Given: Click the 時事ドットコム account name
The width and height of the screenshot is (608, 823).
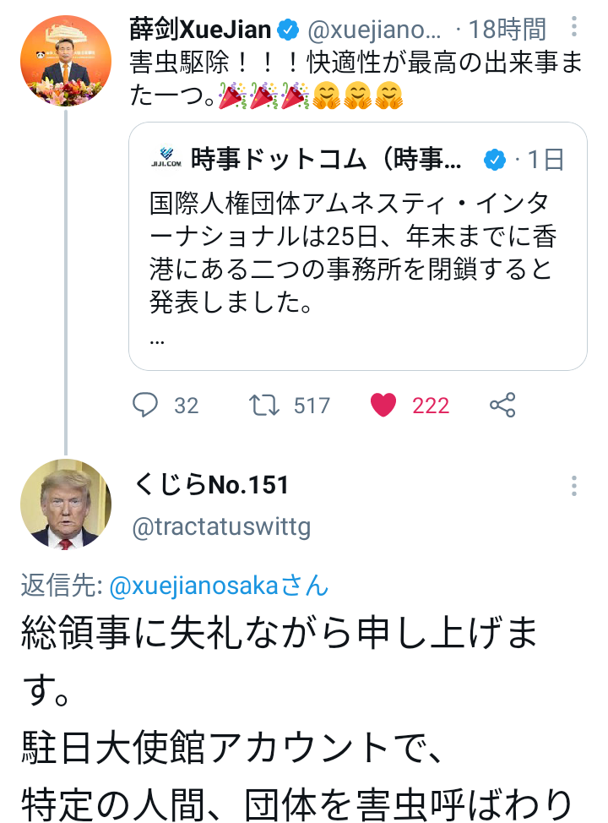Looking at the screenshot, I should coord(326,159).
